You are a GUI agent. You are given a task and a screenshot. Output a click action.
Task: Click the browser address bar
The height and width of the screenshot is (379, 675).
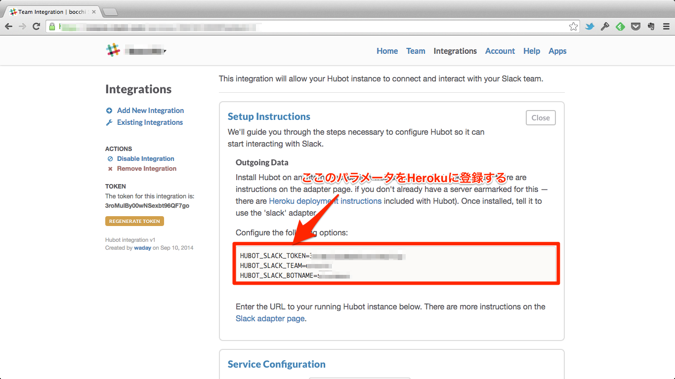(311, 27)
